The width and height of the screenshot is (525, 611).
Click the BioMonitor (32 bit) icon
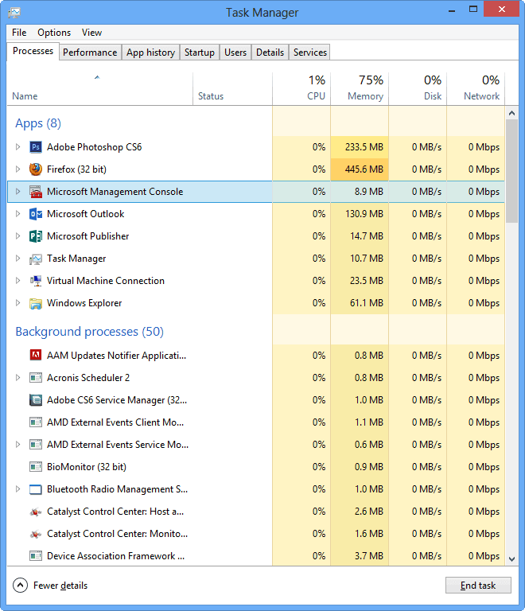[36, 466]
